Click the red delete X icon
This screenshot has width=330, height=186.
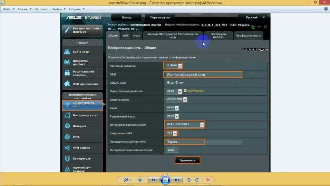[x=208, y=180]
